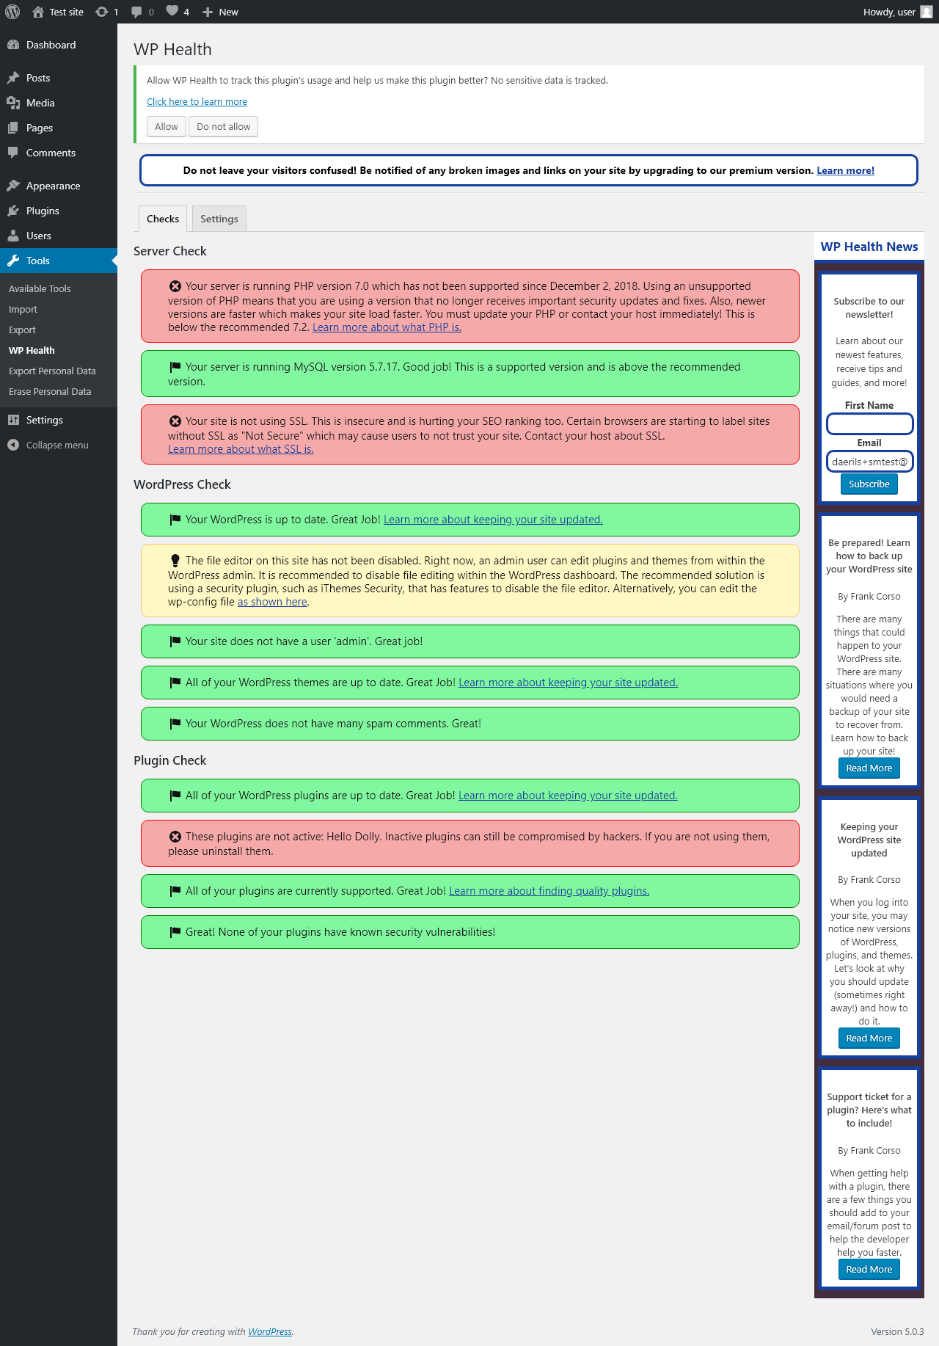This screenshot has width=939, height=1346.
Task: Click the Howdy, user account text
Action: tap(889, 12)
